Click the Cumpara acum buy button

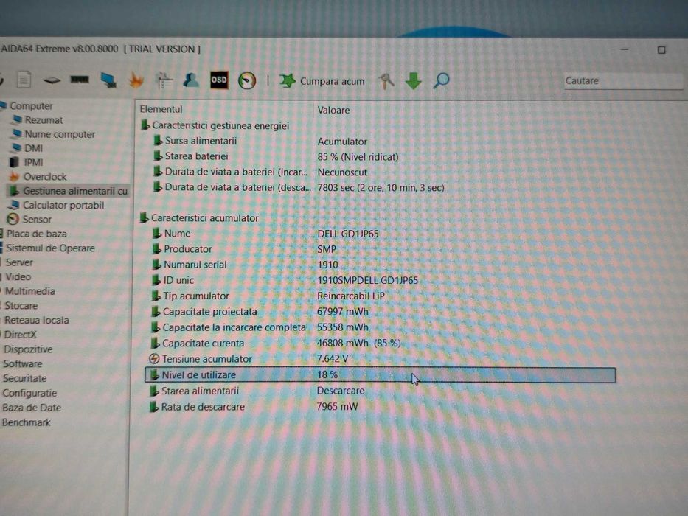[322, 81]
